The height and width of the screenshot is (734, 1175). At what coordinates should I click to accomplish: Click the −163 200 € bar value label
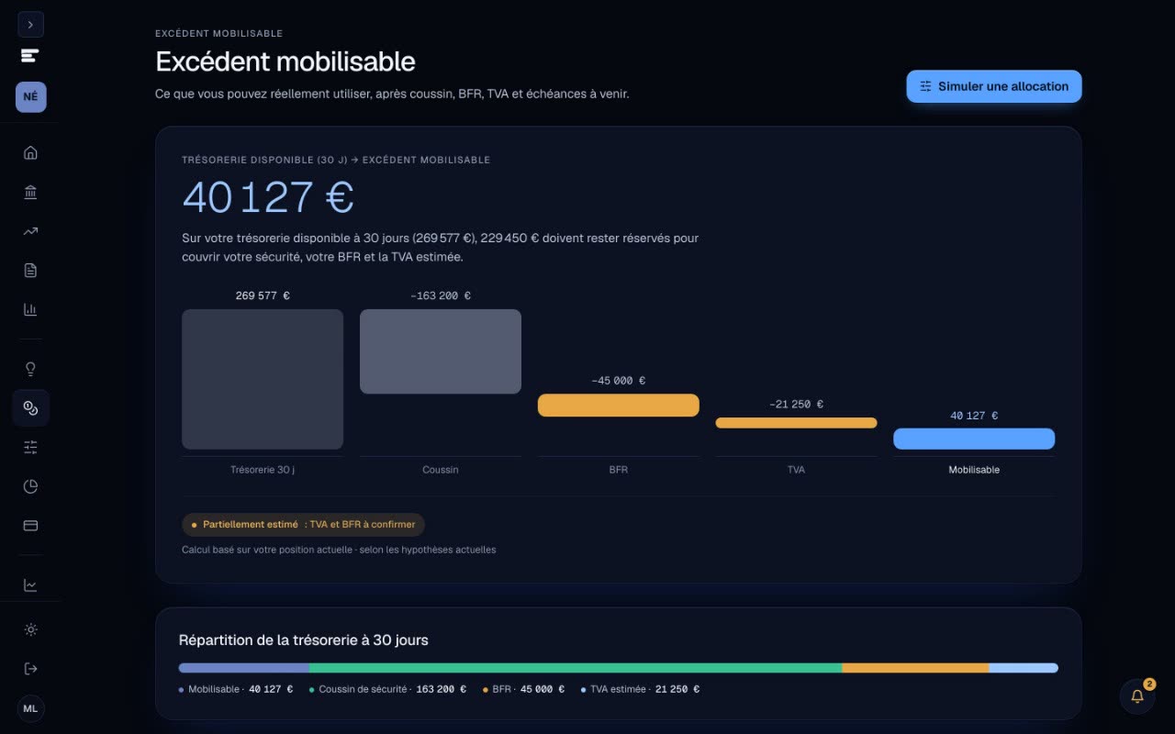point(441,295)
